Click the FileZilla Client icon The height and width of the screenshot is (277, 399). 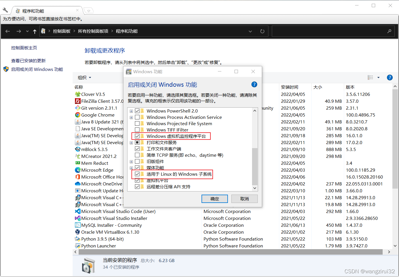(x=78, y=101)
